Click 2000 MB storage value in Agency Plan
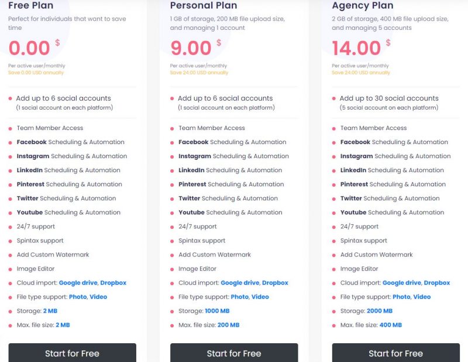The image size is (468, 362). click(x=379, y=310)
